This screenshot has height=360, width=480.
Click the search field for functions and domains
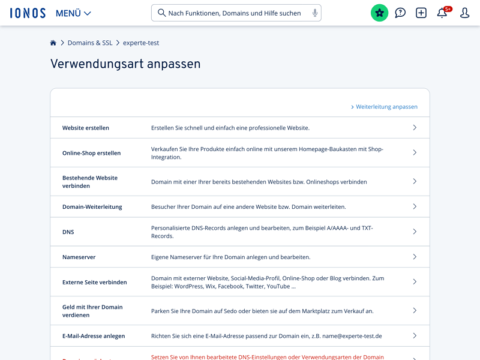coord(234,13)
